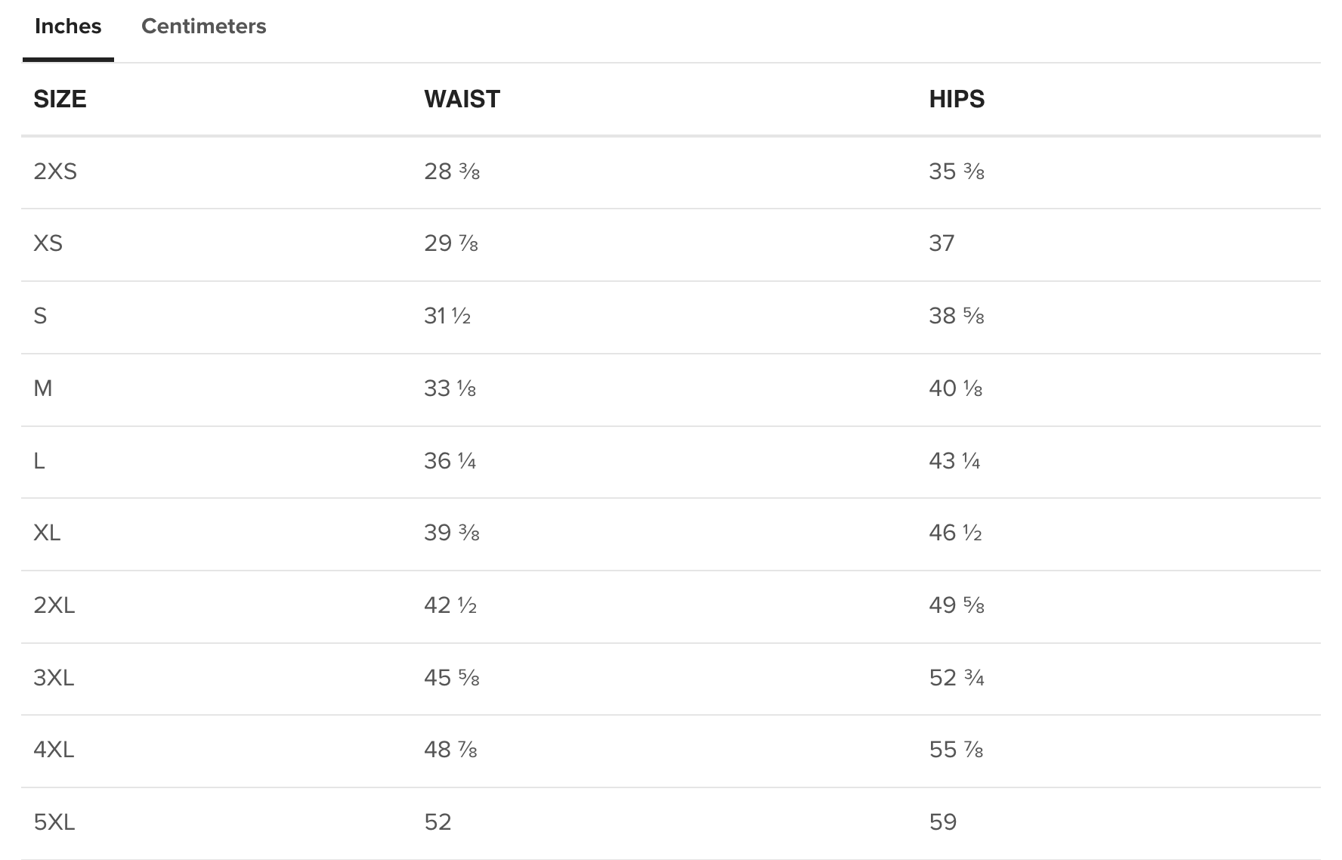Click the XS size label
This screenshot has width=1342, height=860.
(x=48, y=243)
